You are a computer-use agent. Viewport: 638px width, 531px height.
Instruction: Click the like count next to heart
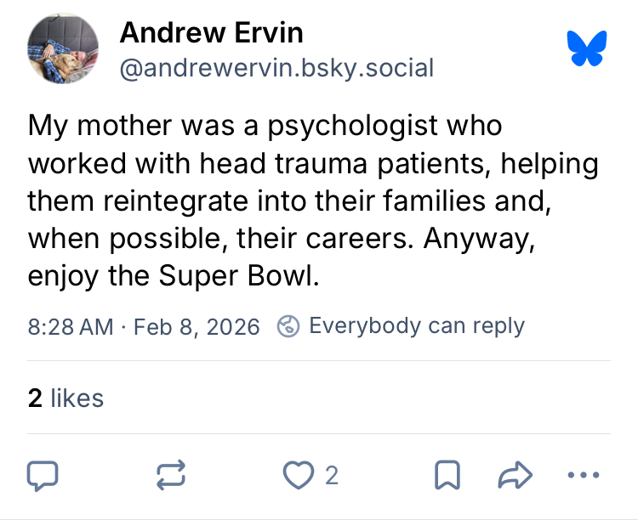(332, 476)
